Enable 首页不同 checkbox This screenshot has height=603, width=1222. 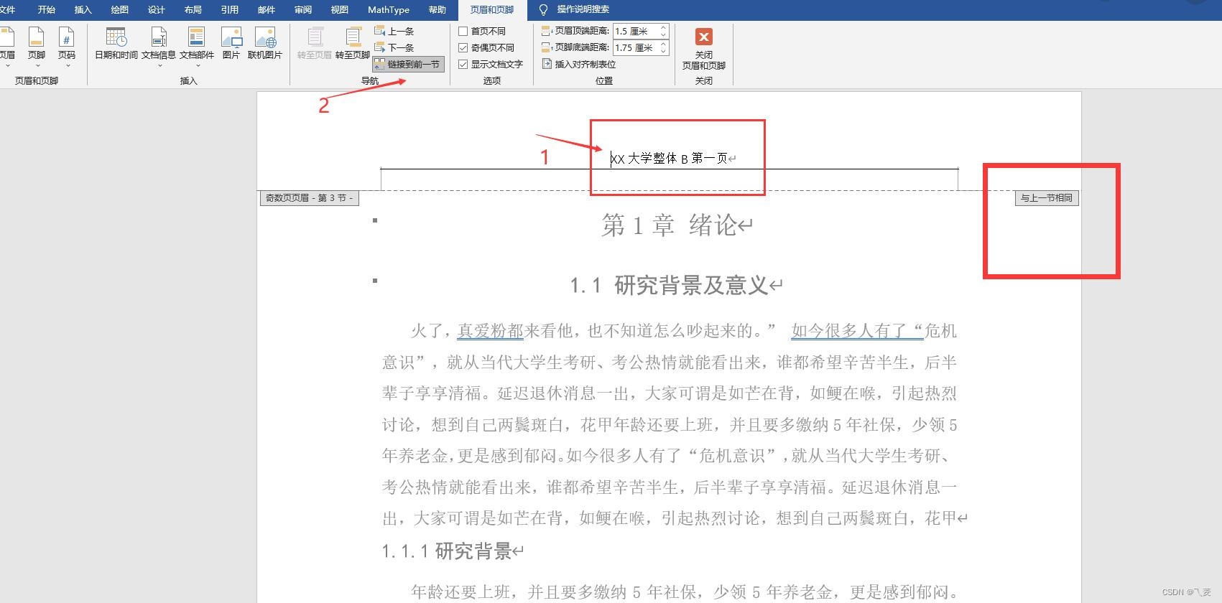click(x=463, y=32)
